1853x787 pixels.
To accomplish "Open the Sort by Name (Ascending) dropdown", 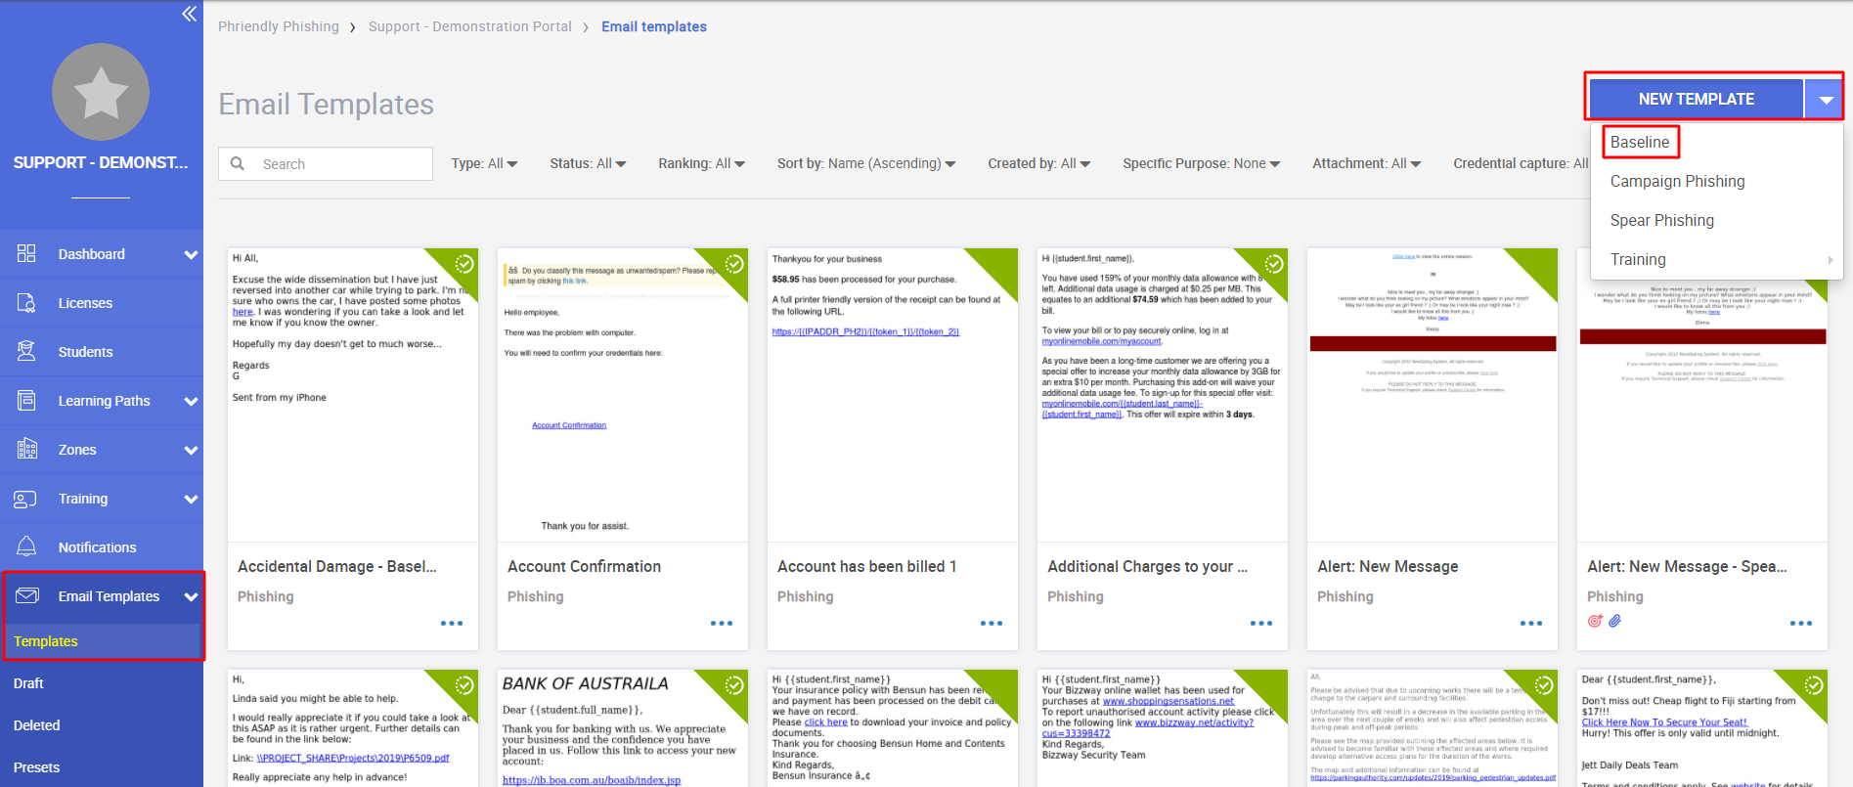I will pos(866,163).
